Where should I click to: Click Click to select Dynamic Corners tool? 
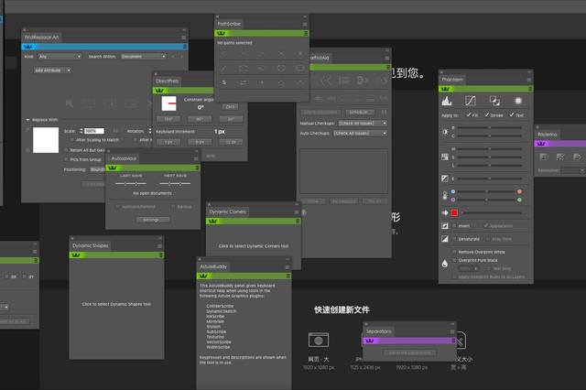[x=254, y=246]
